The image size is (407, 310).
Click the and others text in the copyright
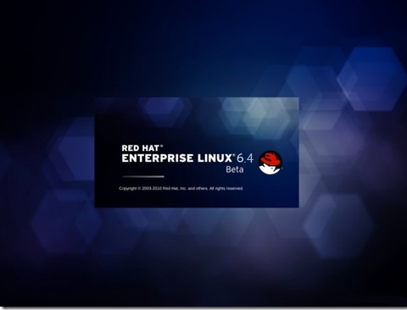(x=198, y=188)
